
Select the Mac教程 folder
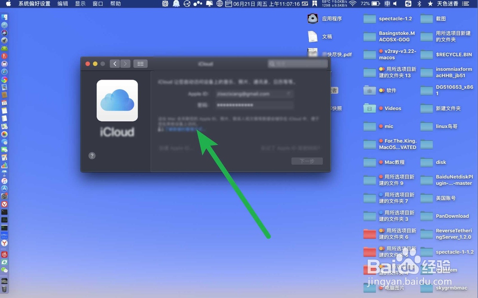[x=384, y=162]
